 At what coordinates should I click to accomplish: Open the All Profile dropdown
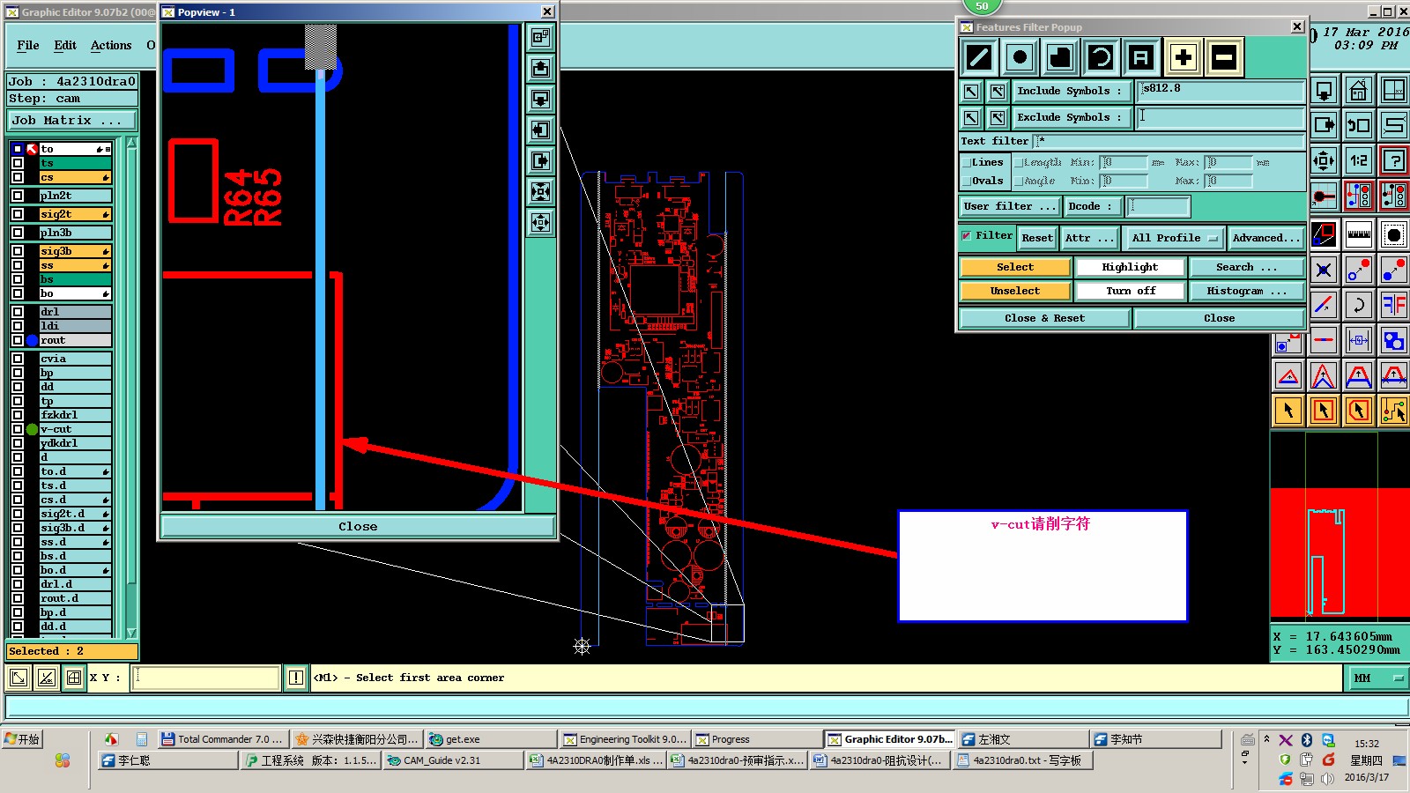click(1176, 238)
